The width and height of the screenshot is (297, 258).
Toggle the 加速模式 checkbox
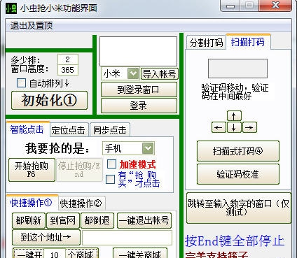(111, 164)
